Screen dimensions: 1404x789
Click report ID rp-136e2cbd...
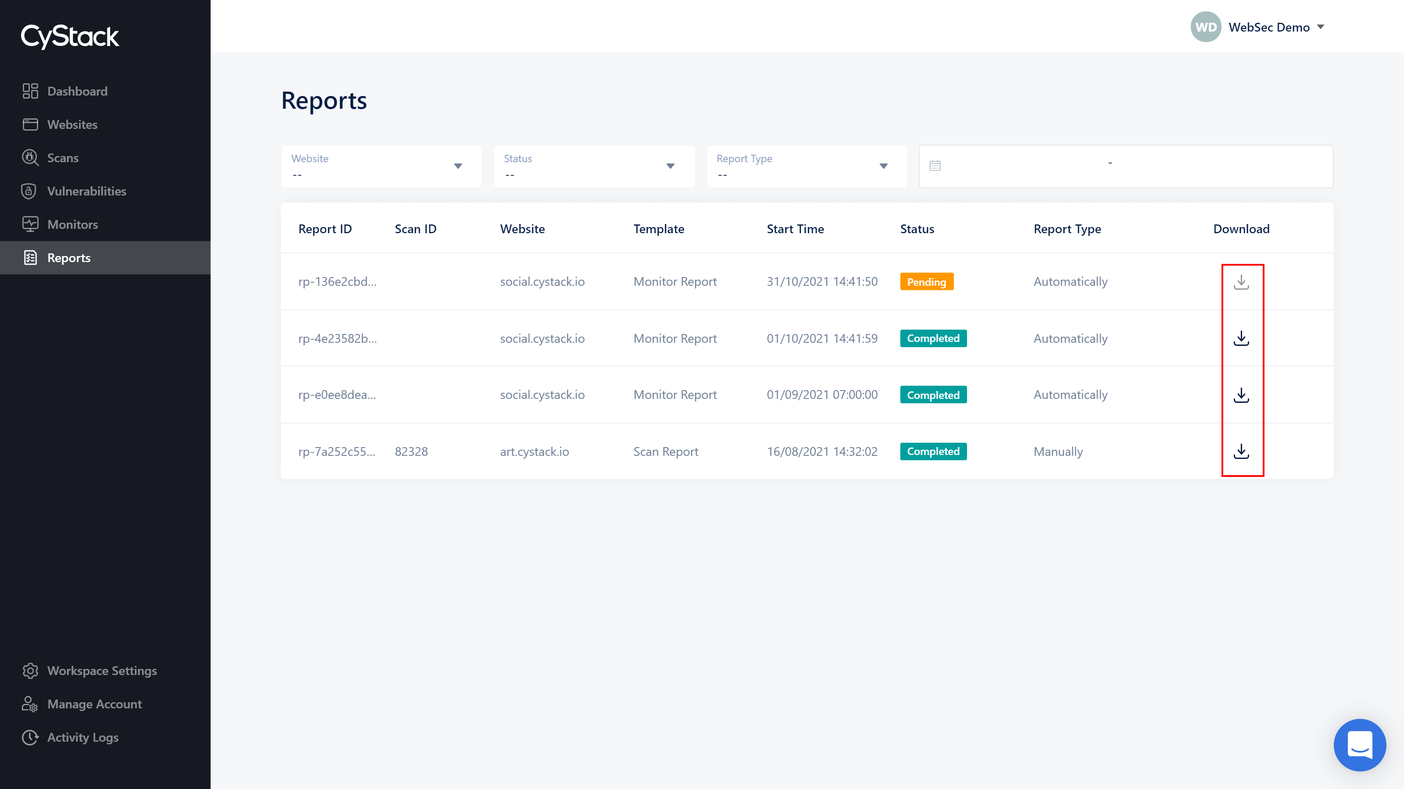point(337,281)
